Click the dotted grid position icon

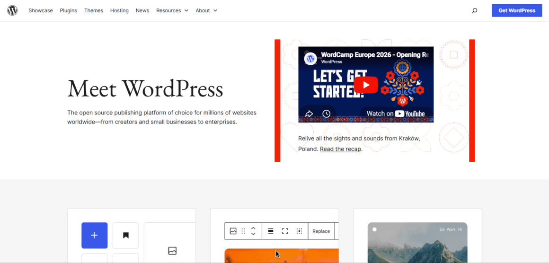pos(300,231)
